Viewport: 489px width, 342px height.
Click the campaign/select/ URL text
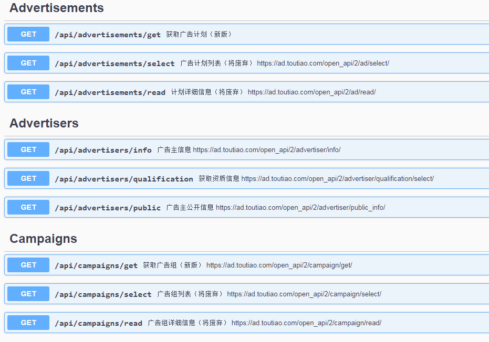click(304, 294)
